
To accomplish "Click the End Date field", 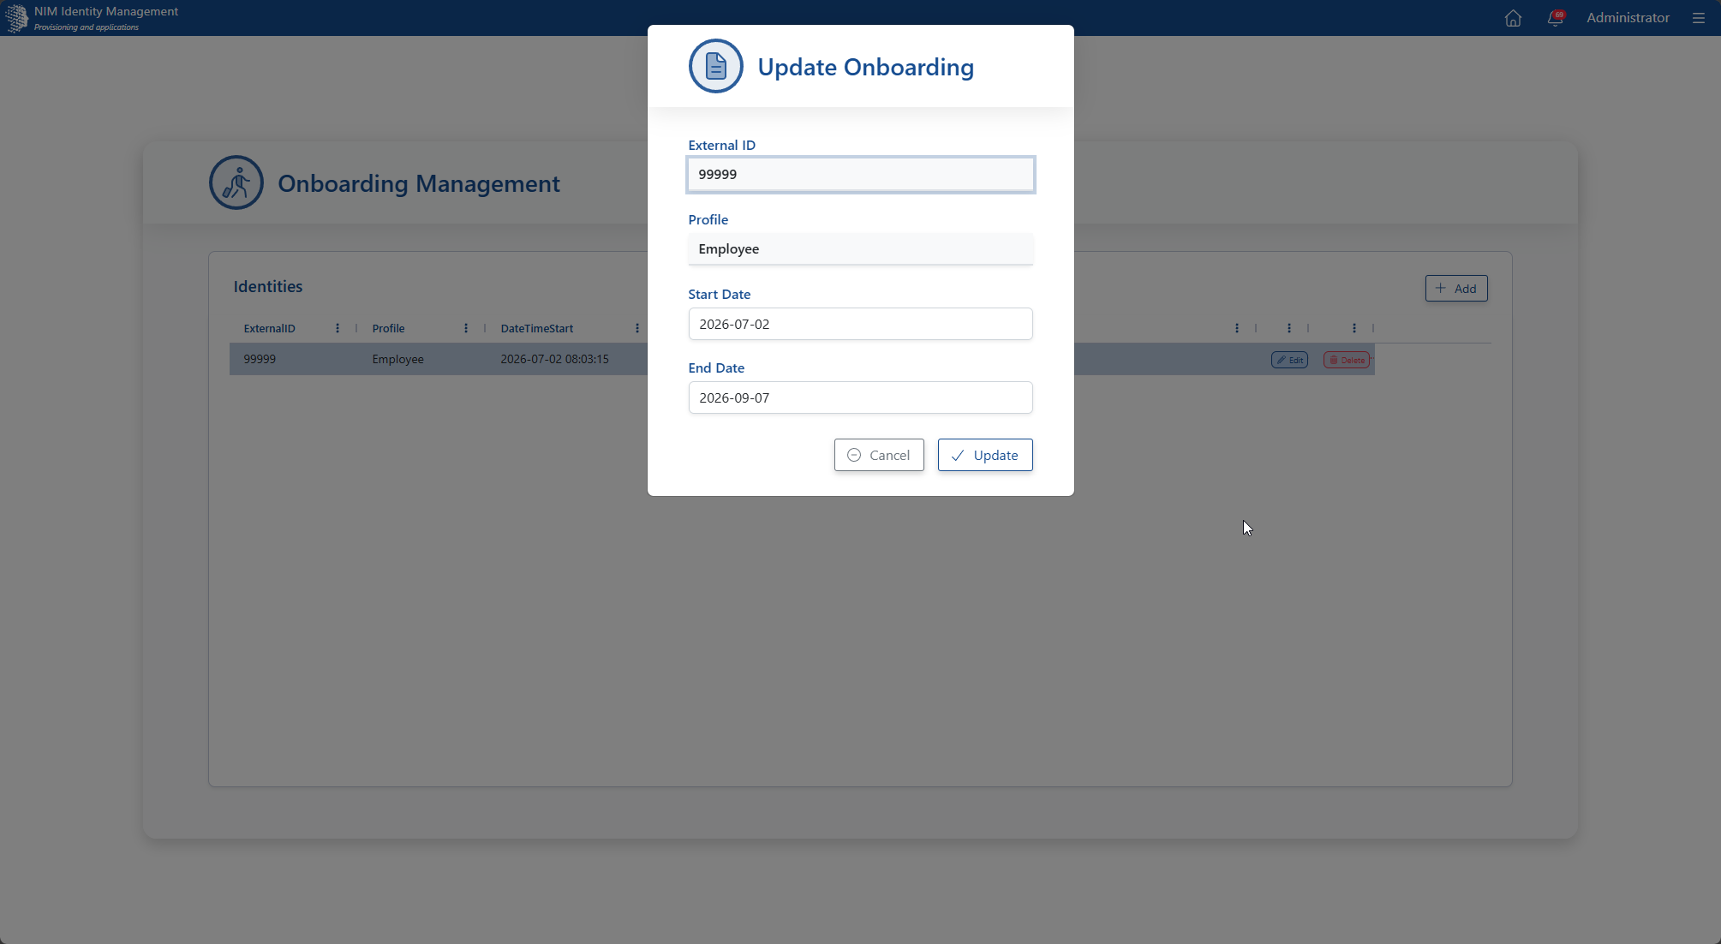I will tap(861, 397).
